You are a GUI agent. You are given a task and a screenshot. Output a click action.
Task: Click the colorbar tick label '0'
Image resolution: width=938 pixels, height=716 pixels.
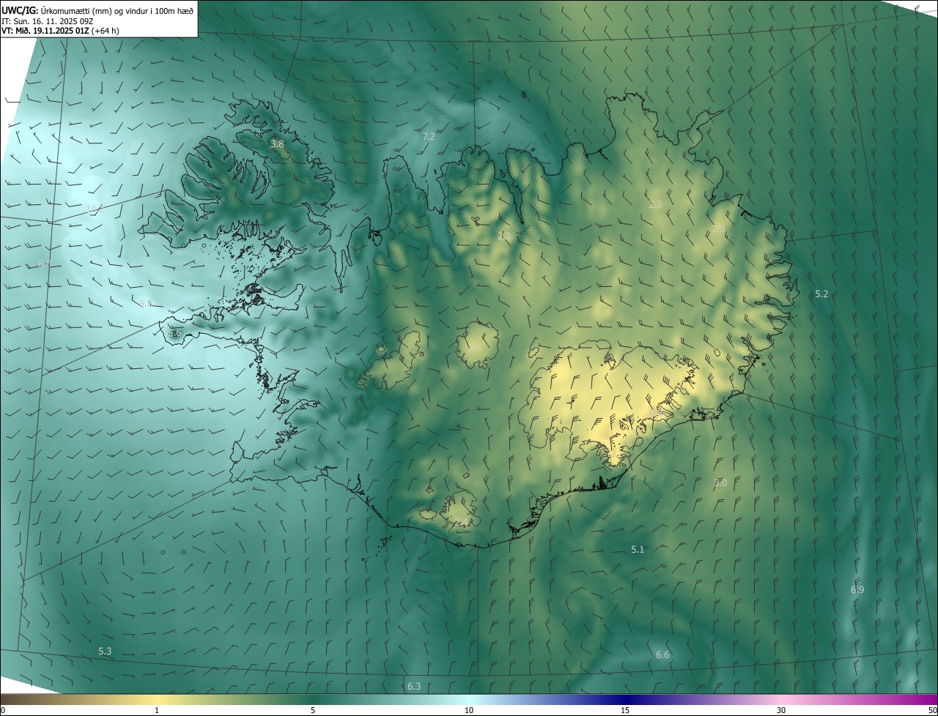point(2,710)
